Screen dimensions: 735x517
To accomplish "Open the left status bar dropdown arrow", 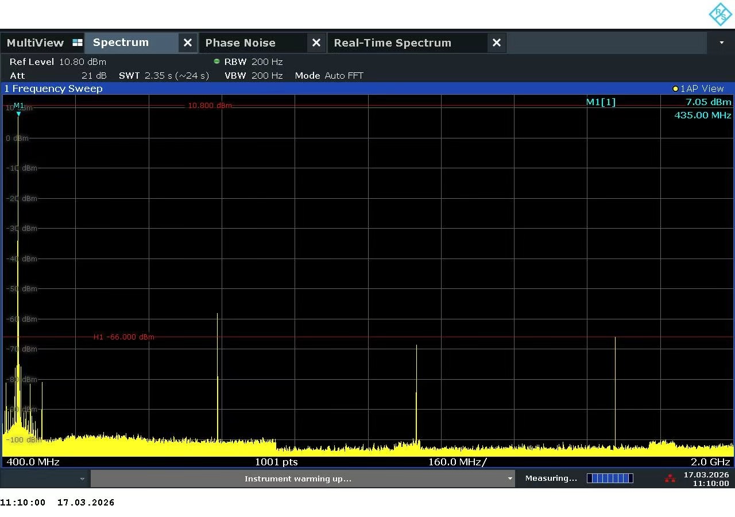I will click(82, 479).
